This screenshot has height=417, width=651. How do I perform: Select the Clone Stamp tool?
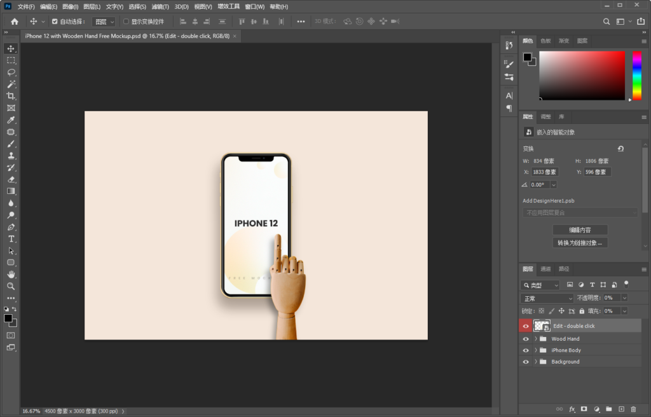pyautogui.click(x=11, y=156)
